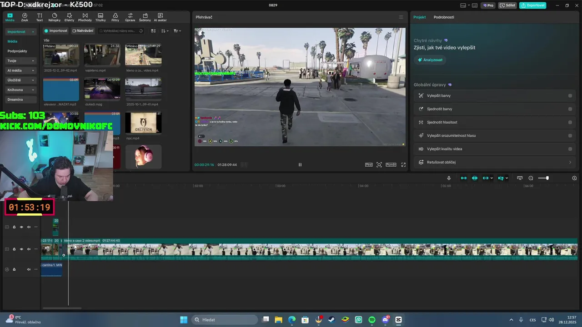
Task: Click the Sdílet share button
Action: [x=507, y=5]
